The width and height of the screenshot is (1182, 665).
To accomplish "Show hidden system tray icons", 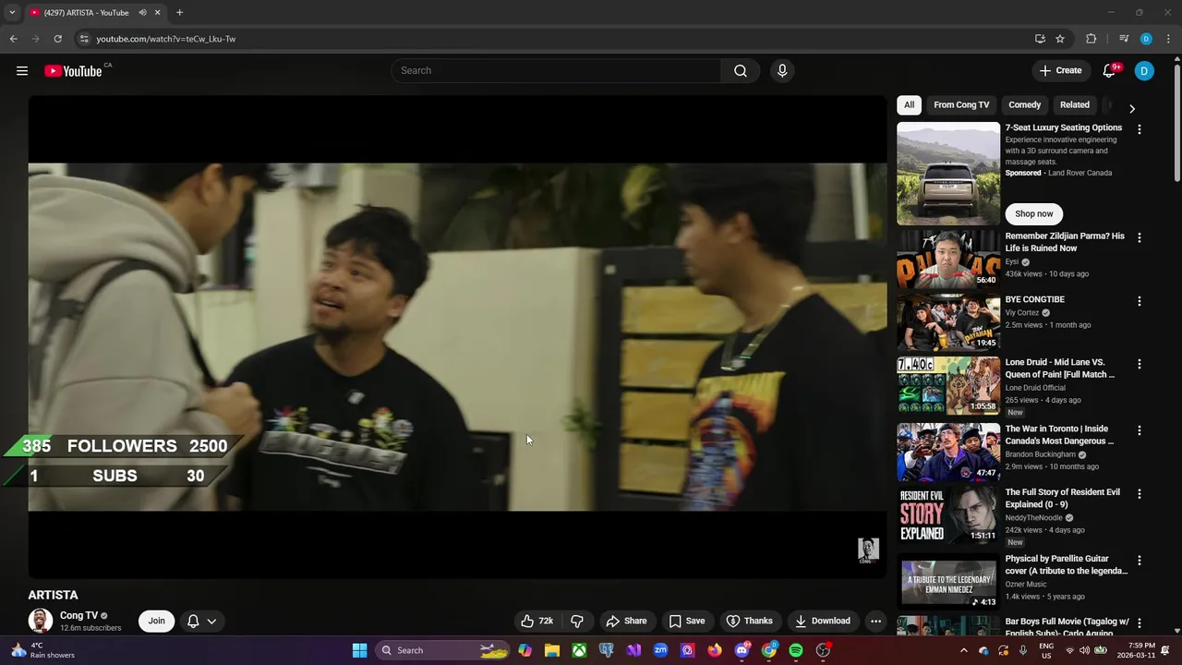I will [963, 650].
